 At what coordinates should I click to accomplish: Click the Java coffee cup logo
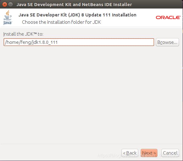tap(8, 17)
